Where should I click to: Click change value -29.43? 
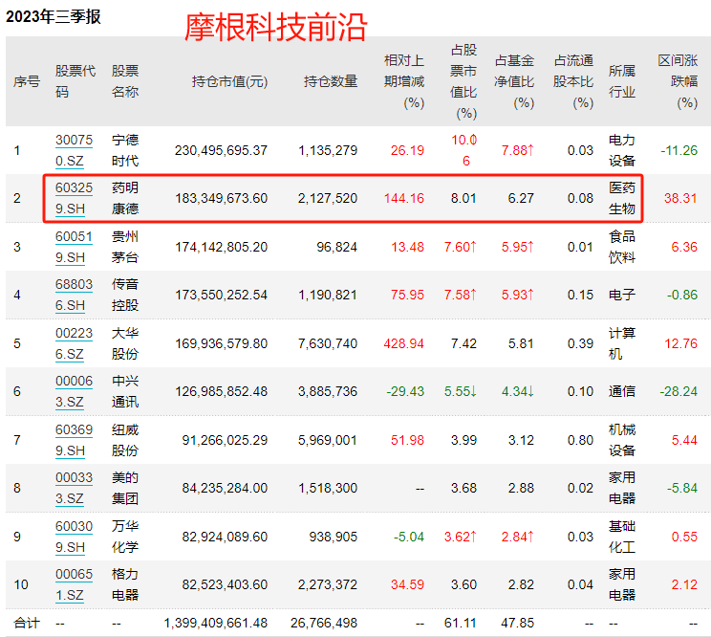pyautogui.click(x=405, y=391)
